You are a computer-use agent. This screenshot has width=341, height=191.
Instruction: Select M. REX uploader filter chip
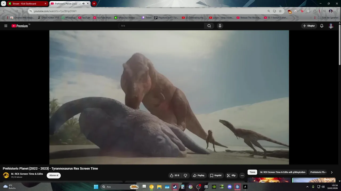pyautogui.click(x=283, y=172)
